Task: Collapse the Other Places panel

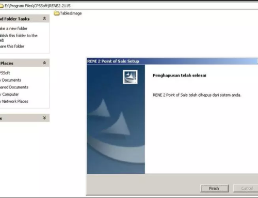Action: pyautogui.click(x=44, y=63)
